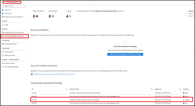The height and width of the screenshot is (106, 195).
Task: Select the VA2129 finding ID
Action: point(34,93)
